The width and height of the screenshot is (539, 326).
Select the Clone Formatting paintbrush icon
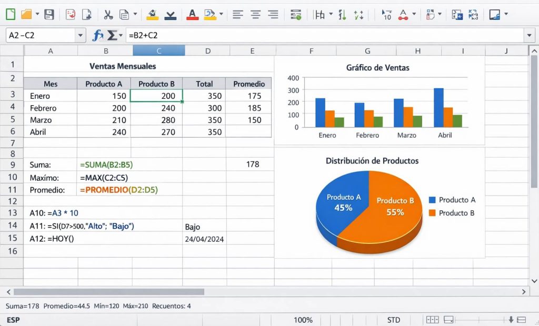153,14
